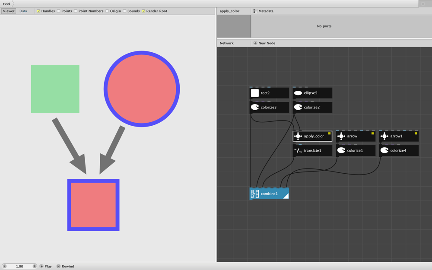The height and width of the screenshot is (270, 432).
Task: Open the Metadata panel
Action: coord(264,11)
